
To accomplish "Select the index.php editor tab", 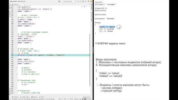I will pyautogui.click(x=16, y=4).
